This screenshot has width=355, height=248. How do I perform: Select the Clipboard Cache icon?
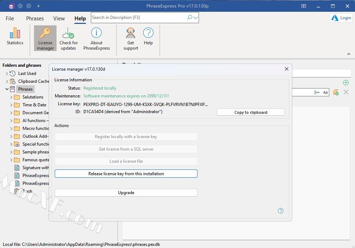(x=13, y=81)
